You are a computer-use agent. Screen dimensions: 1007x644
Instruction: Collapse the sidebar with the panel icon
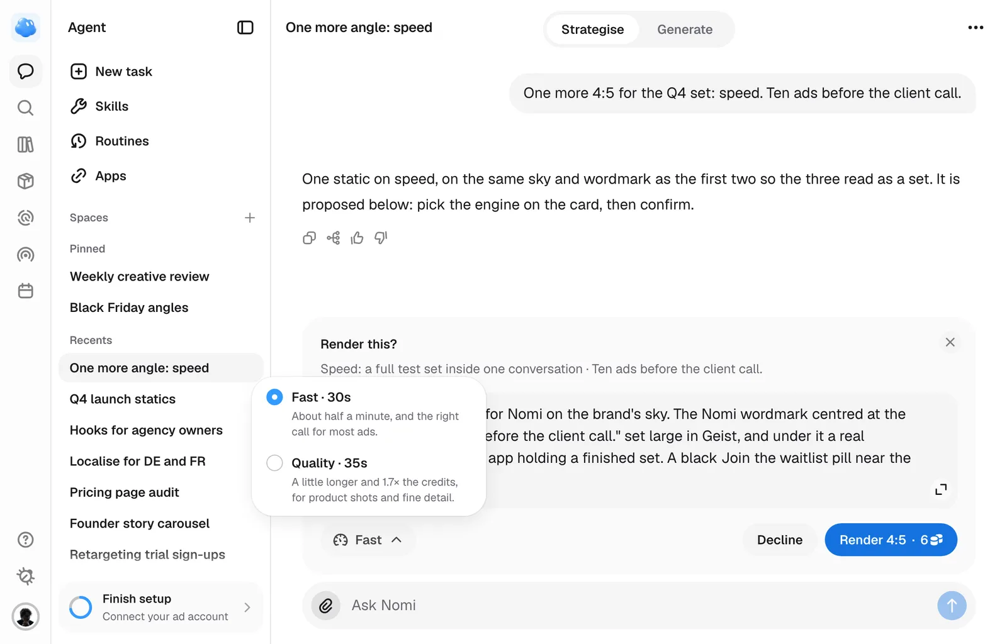[x=245, y=28]
